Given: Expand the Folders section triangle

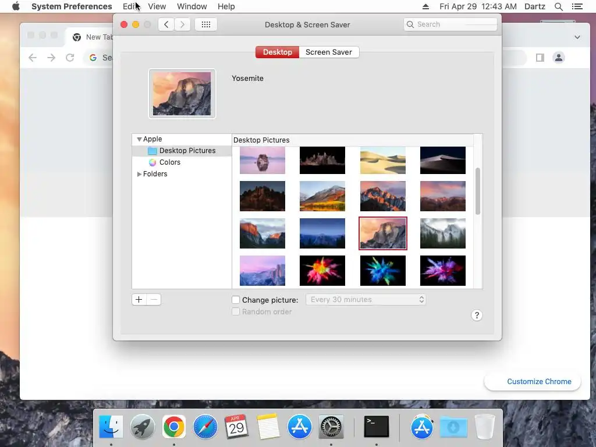Looking at the screenshot, I should [x=139, y=174].
